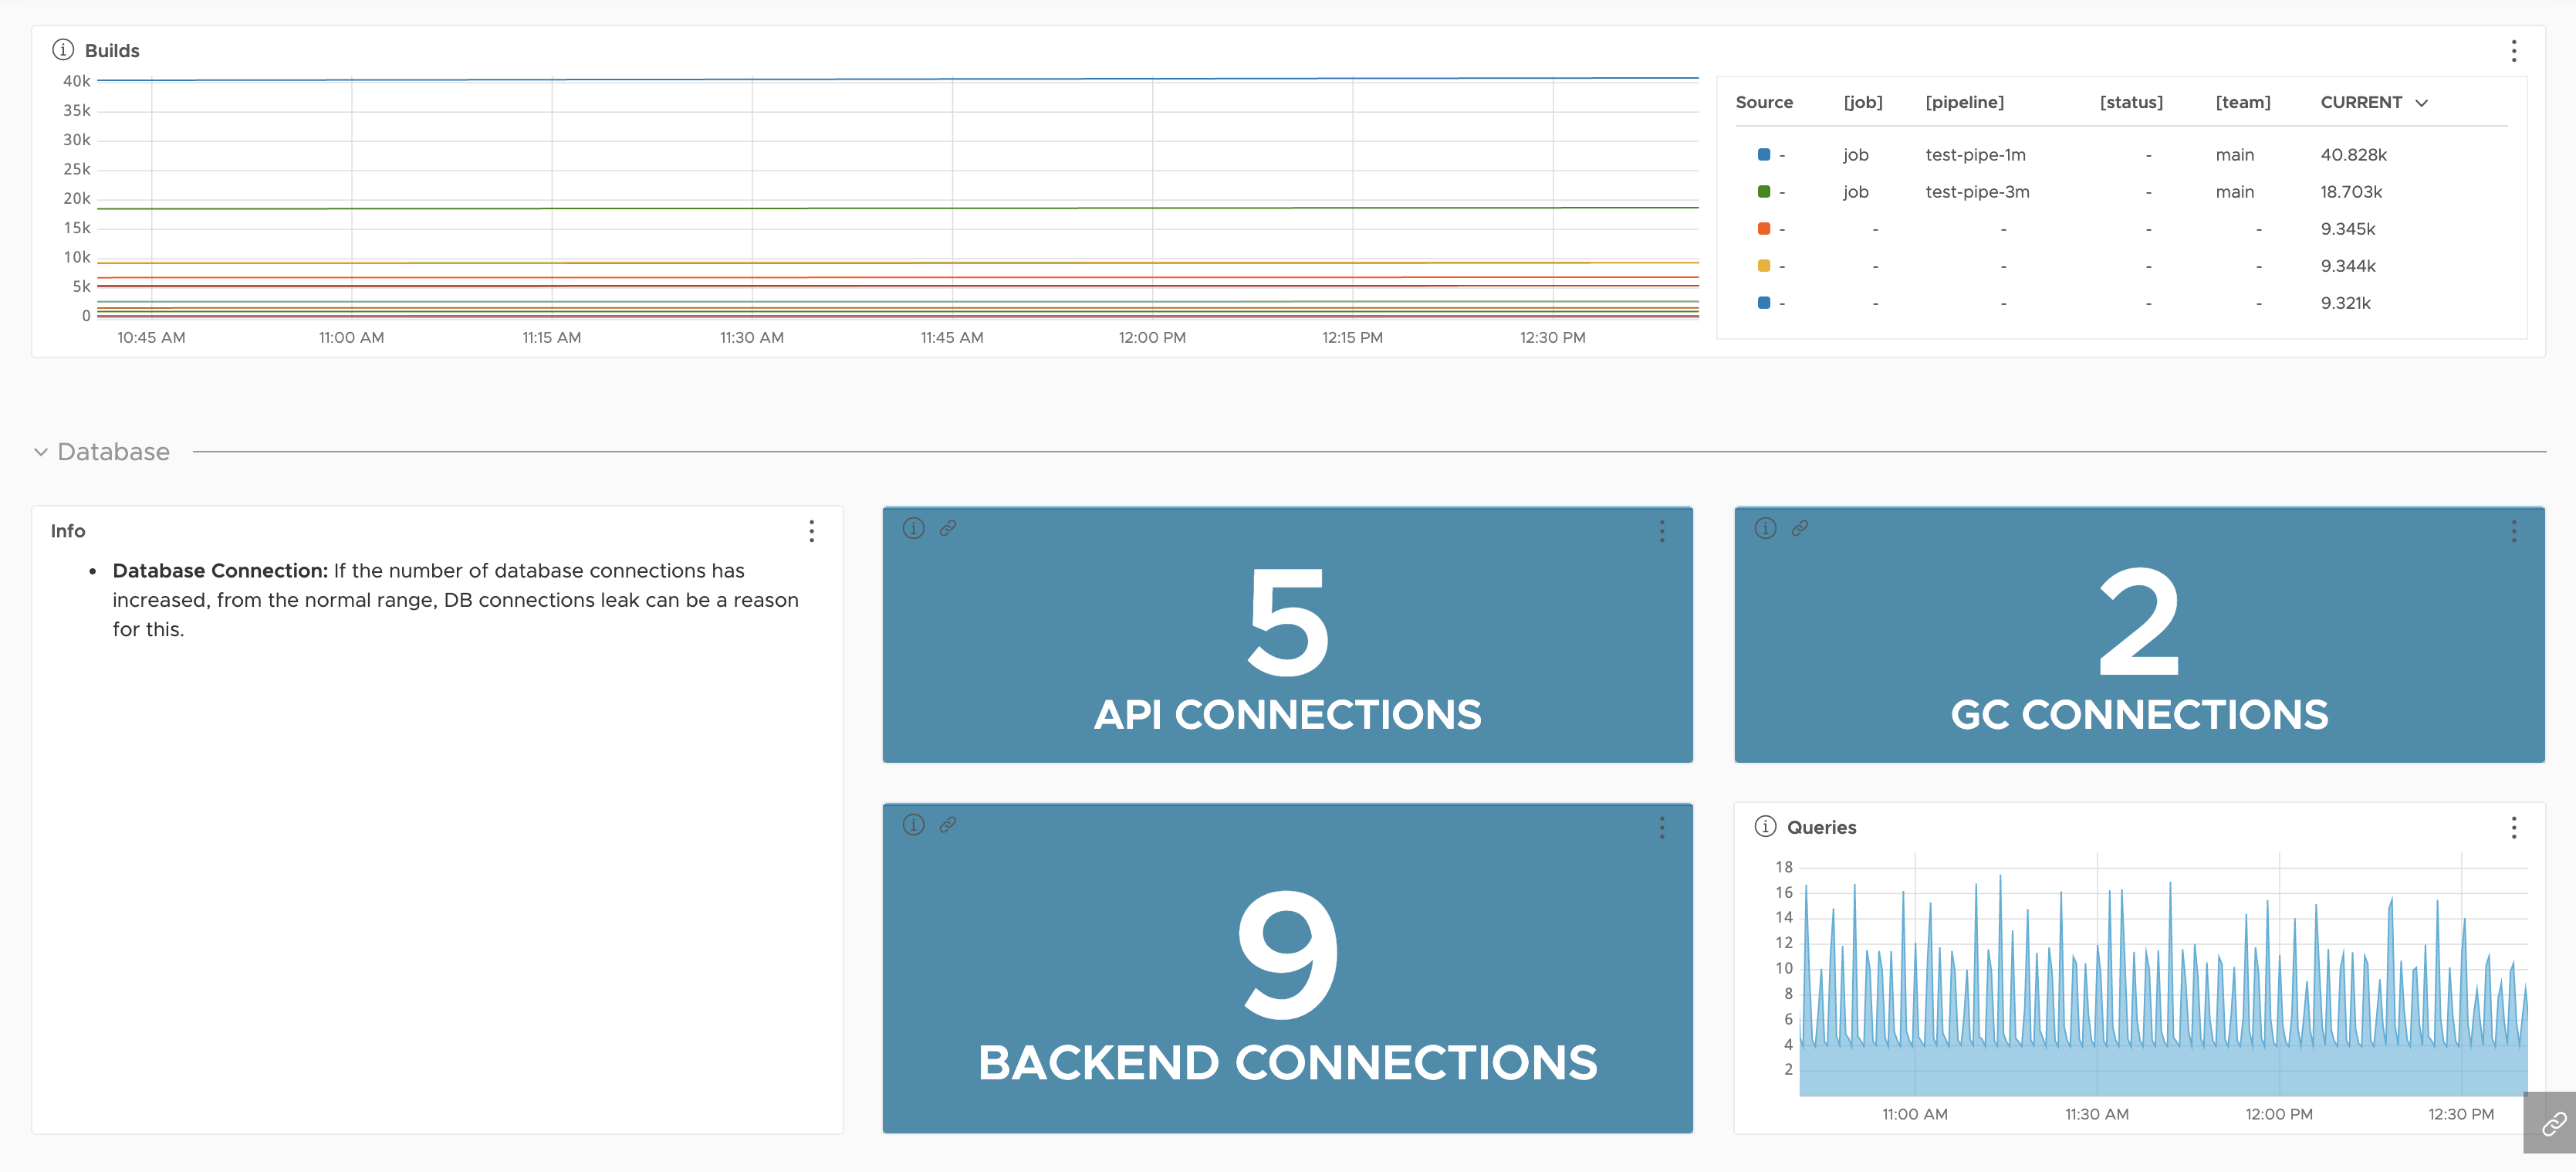Click the [pipeline] column header

click(1964, 102)
